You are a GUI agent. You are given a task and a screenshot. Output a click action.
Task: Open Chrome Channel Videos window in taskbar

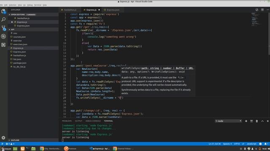(x=124, y=148)
